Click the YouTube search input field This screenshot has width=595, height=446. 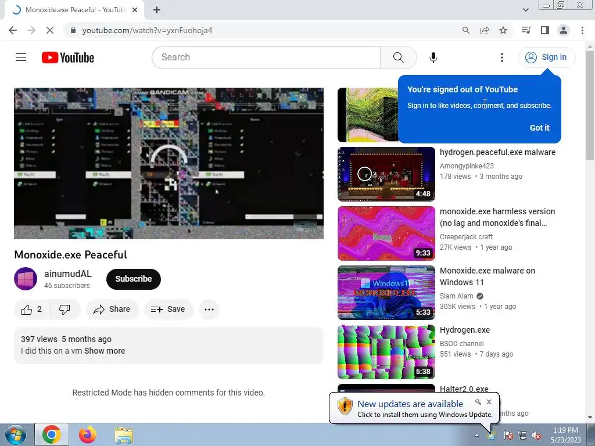[x=266, y=57]
